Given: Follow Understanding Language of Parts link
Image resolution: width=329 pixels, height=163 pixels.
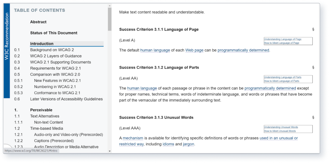Looking at the screenshot, I should [x=283, y=77].
